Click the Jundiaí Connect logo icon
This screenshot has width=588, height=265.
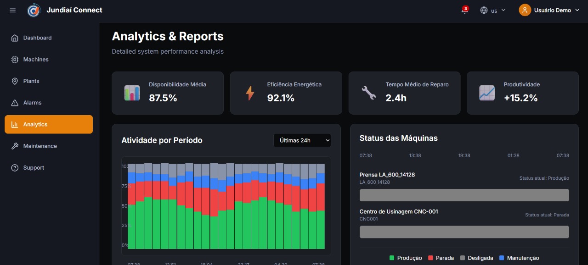34,10
